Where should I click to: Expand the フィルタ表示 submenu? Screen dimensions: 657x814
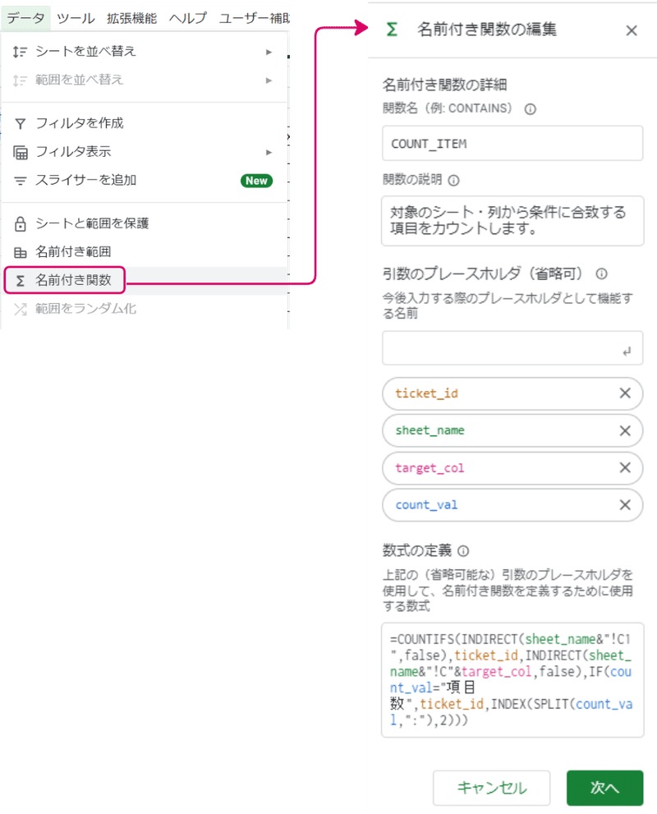tap(269, 152)
